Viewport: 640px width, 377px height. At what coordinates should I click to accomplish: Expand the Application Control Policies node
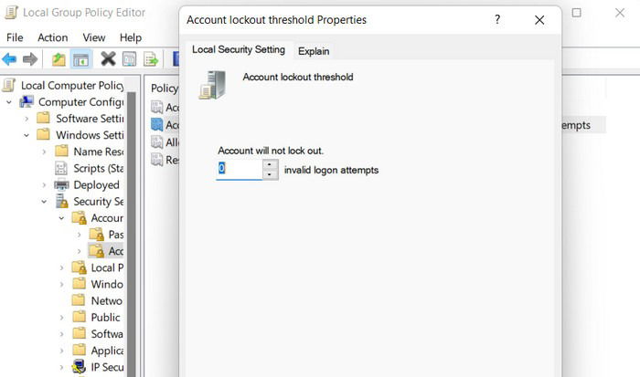click(61, 351)
